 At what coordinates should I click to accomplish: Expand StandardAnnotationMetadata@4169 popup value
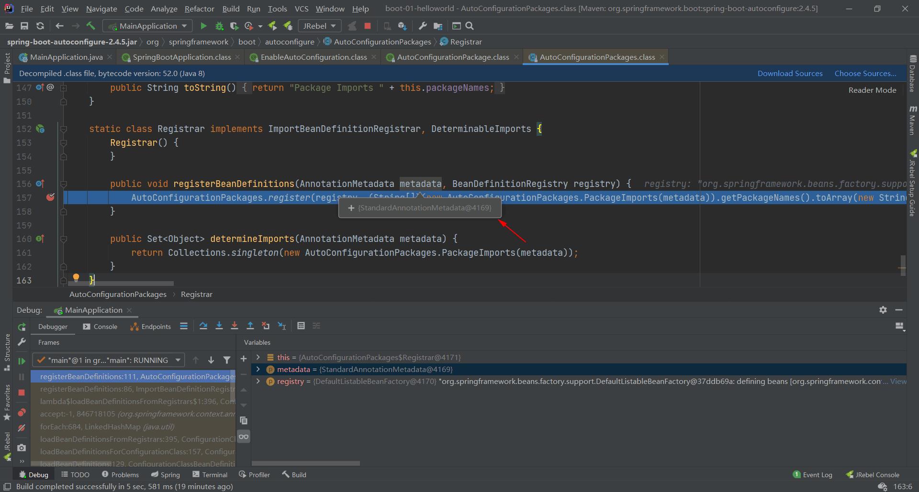pyautogui.click(x=351, y=208)
